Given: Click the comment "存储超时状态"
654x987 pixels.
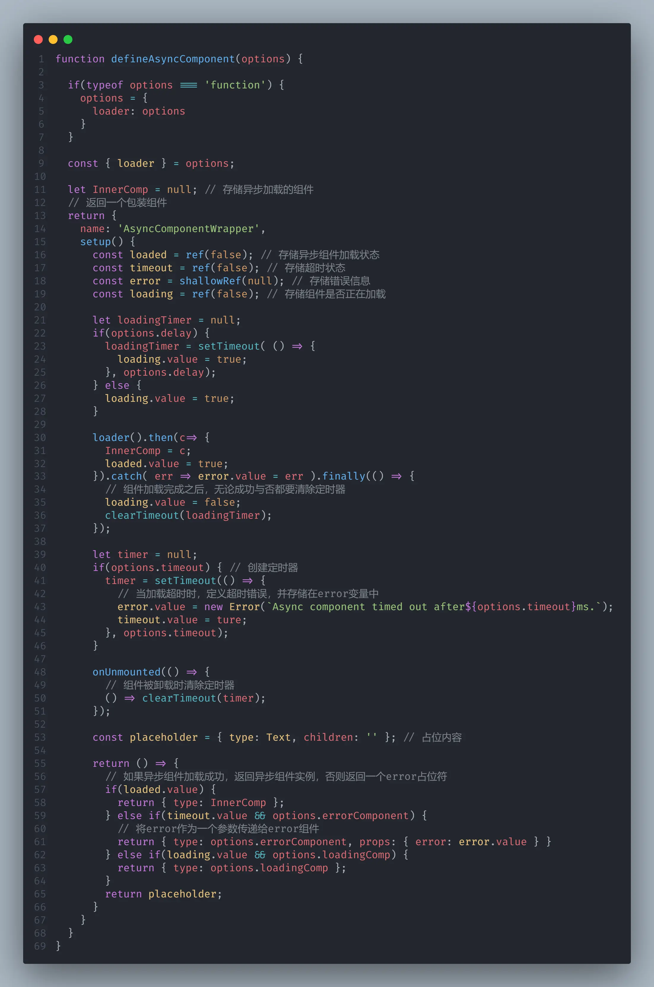Looking at the screenshot, I should 315,268.
